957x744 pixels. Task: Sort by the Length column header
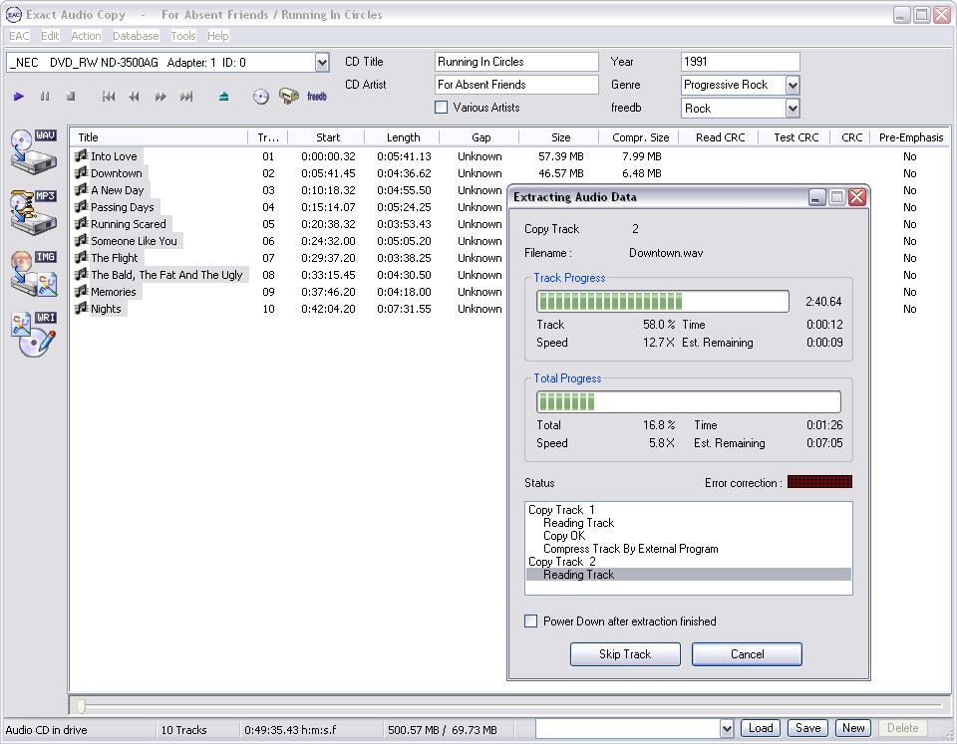pyautogui.click(x=403, y=137)
